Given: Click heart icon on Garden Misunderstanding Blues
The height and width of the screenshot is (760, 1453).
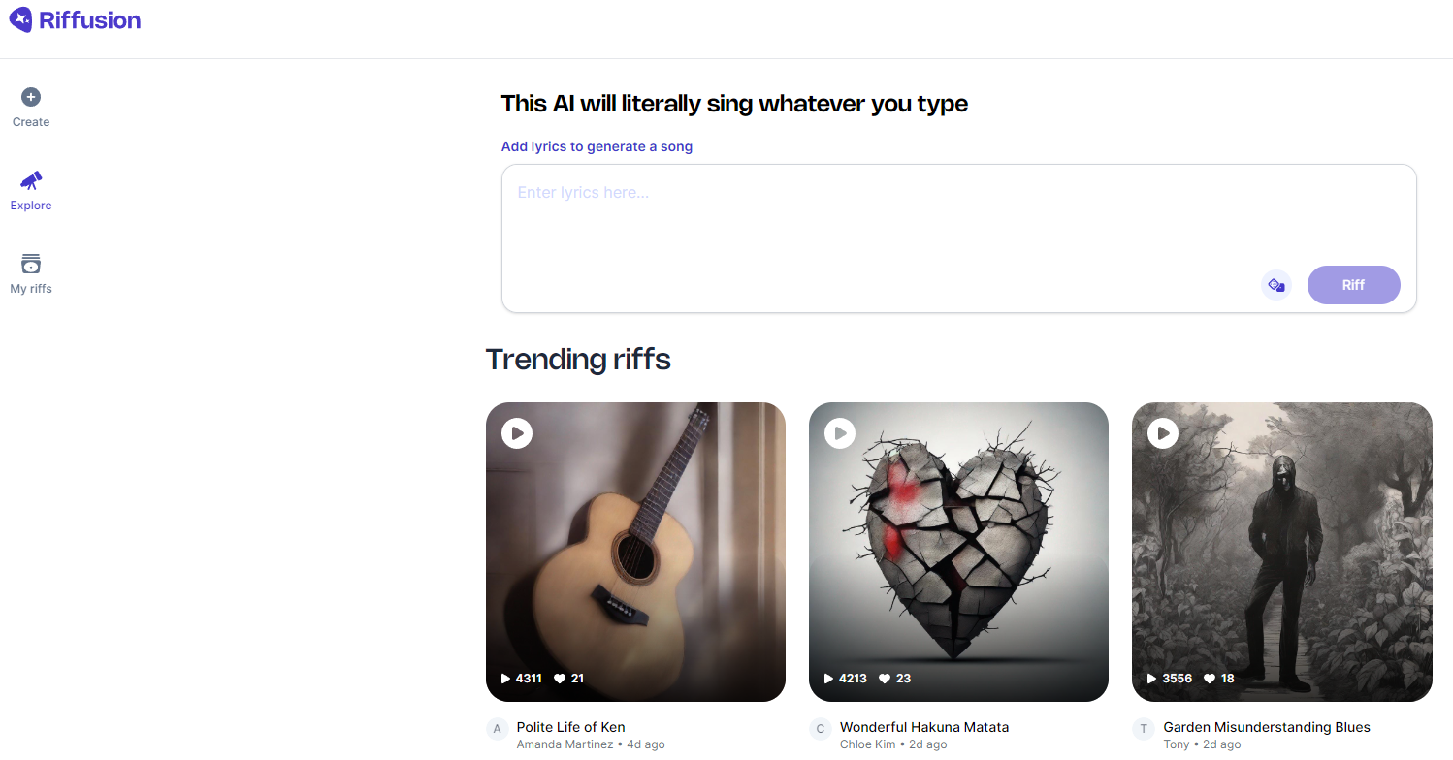Looking at the screenshot, I should (x=1209, y=679).
